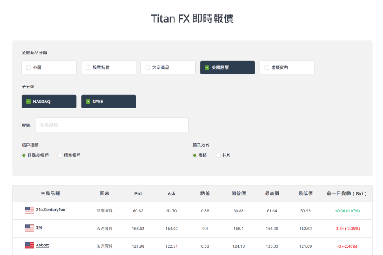Open the 3M instrument link
This screenshot has height=255, width=383.
pos(40,228)
